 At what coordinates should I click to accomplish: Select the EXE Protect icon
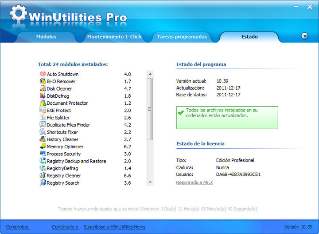pos(43,110)
